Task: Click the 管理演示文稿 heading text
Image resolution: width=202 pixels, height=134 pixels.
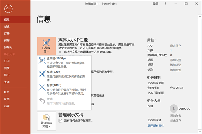Action: tap(71, 115)
